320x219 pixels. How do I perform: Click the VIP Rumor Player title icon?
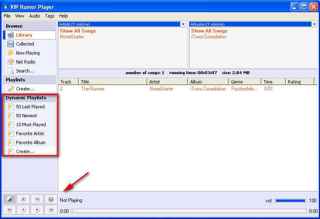[x=6, y=7]
